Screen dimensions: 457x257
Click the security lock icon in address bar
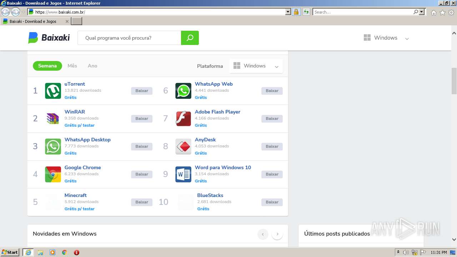296,12
